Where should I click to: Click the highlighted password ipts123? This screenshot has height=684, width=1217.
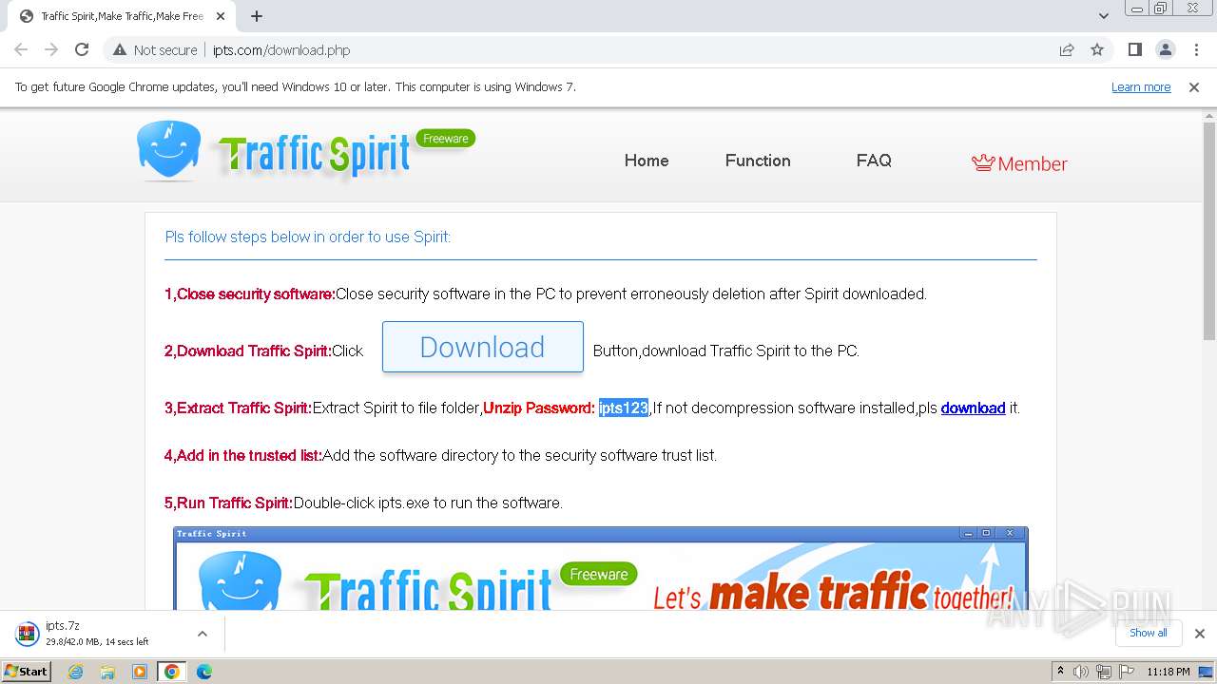pos(624,408)
